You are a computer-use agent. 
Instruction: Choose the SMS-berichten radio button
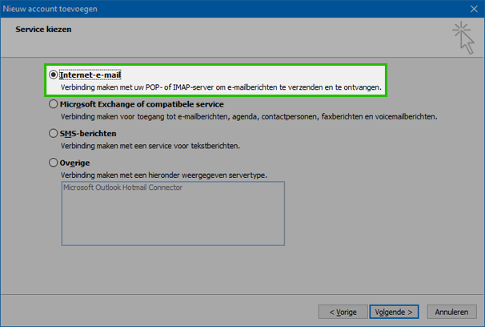tap(53, 134)
